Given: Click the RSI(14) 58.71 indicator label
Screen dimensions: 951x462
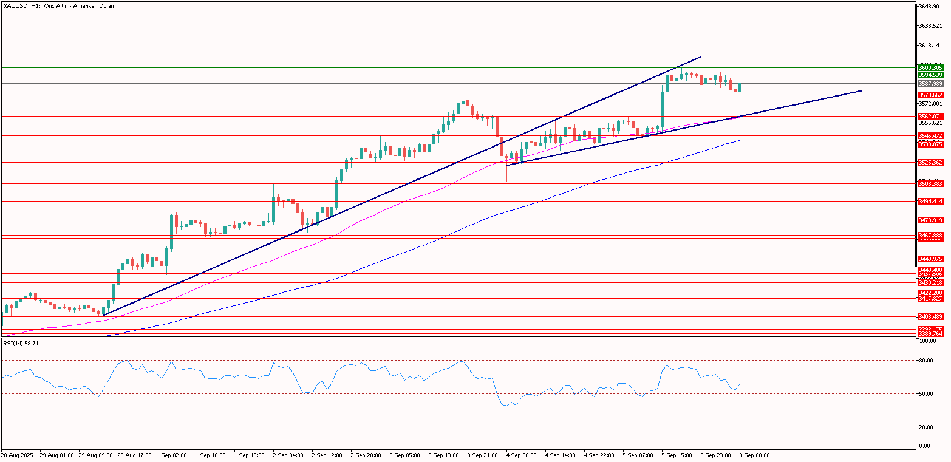Looking at the screenshot, I should tap(21, 344).
